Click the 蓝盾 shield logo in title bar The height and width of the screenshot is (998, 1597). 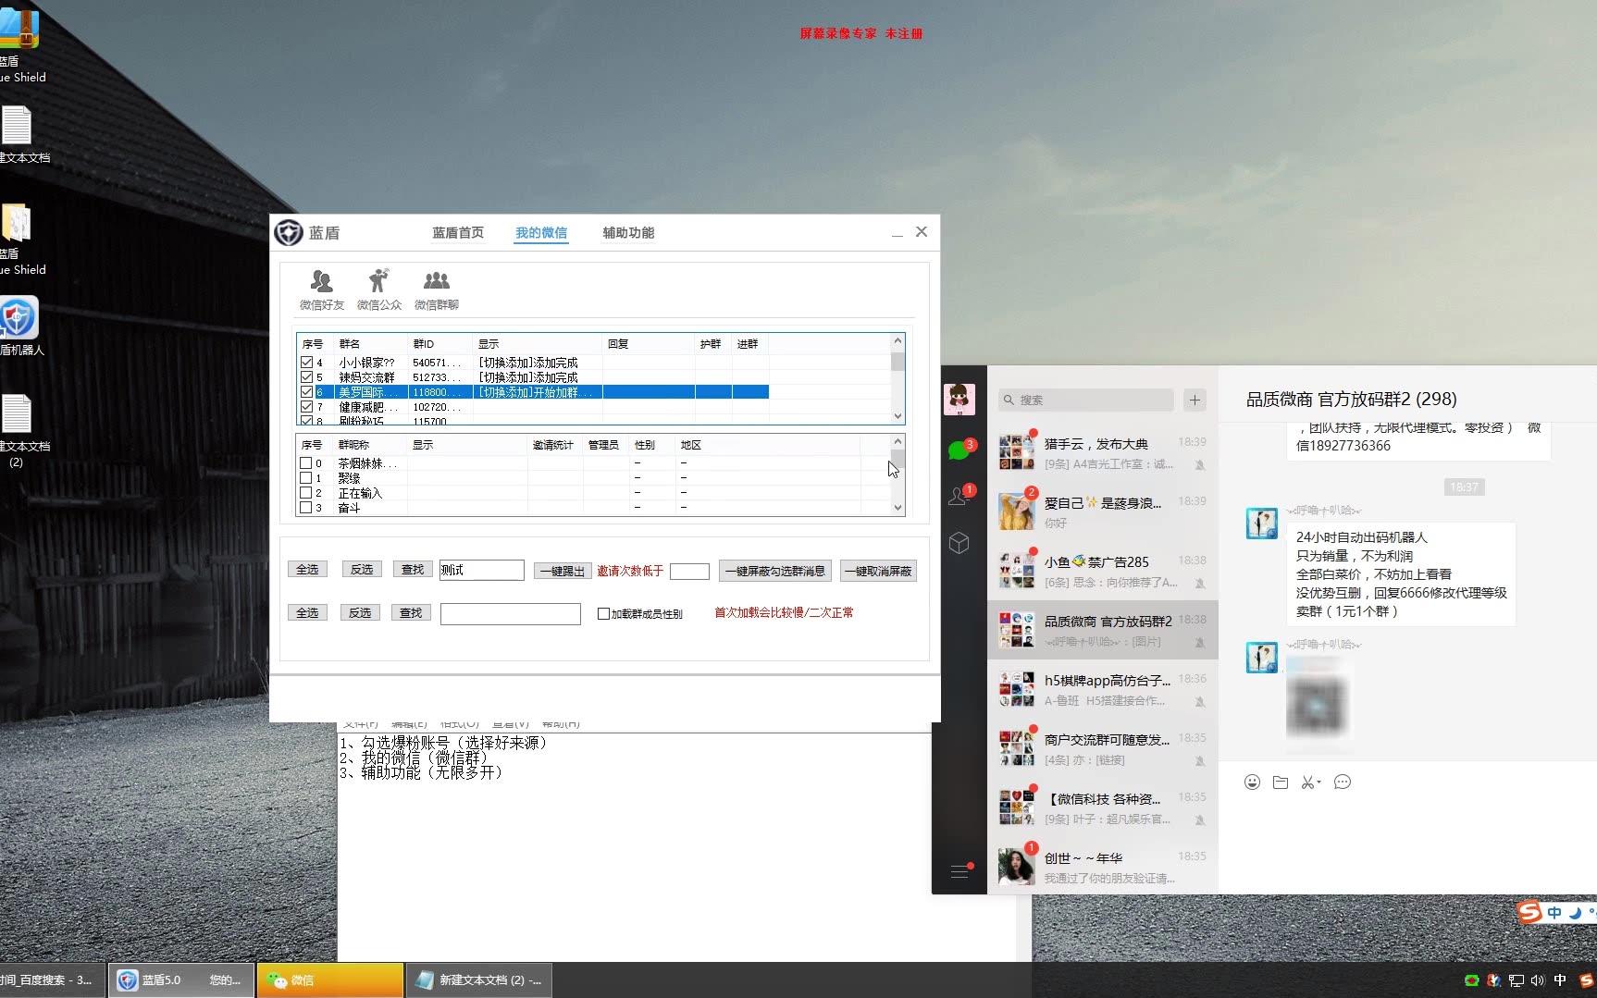tap(289, 233)
